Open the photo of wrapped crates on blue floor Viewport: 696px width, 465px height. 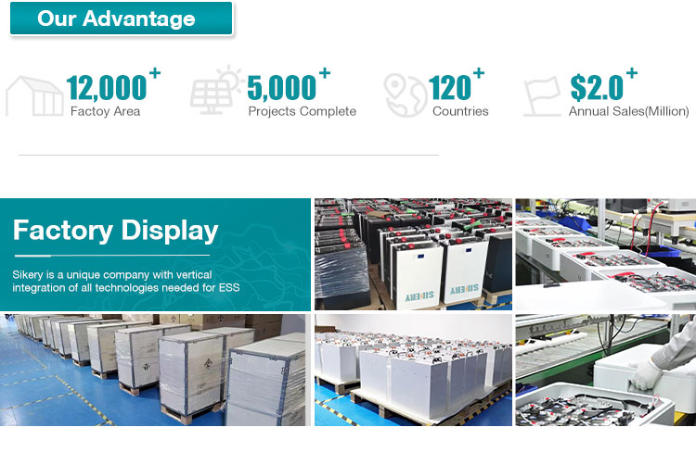155,371
